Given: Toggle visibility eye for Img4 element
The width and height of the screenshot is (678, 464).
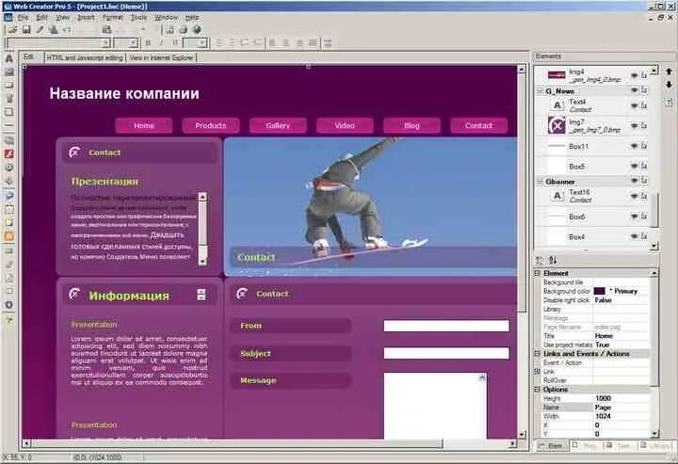Looking at the screenshot, I should [634, 75].
